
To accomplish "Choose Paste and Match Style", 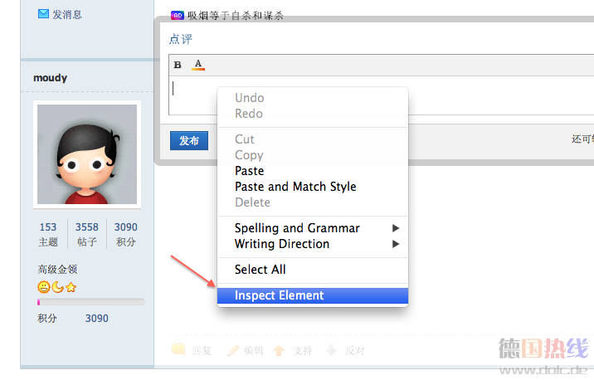I will [x=295, y=187].
